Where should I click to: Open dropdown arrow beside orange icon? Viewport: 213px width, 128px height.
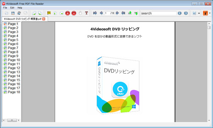point(210,13)
